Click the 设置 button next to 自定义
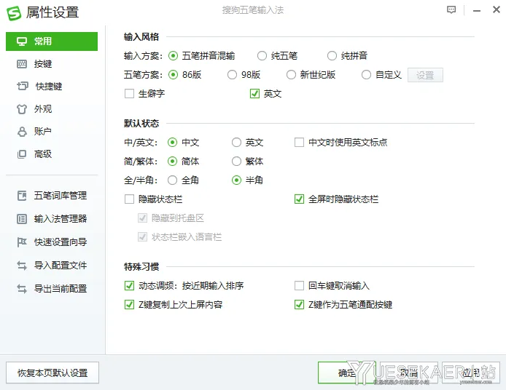This screenshot has height=390, width=506. coord(425,75)
